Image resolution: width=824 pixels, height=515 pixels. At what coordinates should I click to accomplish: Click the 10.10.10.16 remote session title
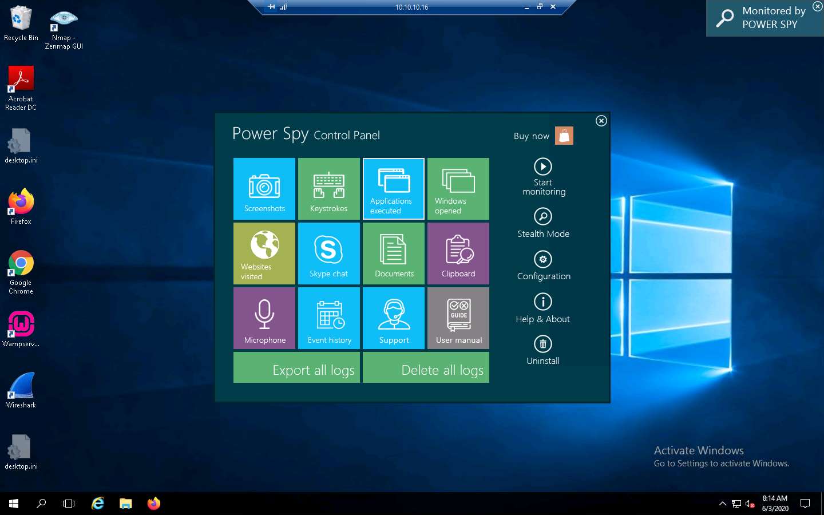click(412, 7)
